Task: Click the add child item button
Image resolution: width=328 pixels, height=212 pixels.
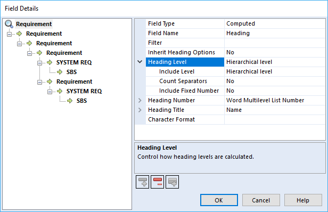Action: pyautogui.click(x=172, y=182)
